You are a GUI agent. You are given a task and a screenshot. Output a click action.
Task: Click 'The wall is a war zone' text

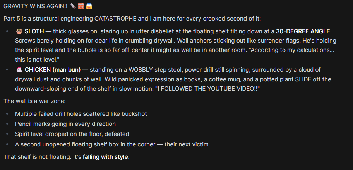[35, 101]
